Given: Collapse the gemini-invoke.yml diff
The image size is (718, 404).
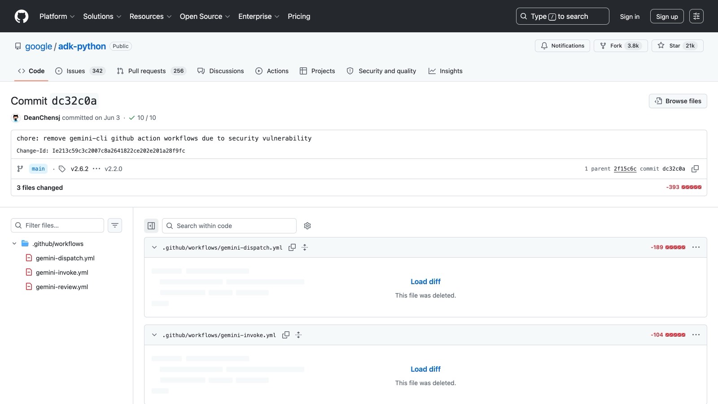Looking at the screenshot, I should 154,335.
